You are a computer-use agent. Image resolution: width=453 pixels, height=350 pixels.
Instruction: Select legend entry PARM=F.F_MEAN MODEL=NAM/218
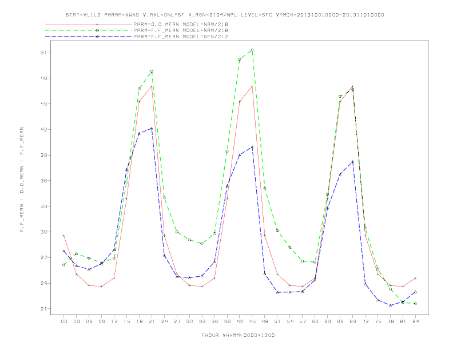coord(181,30)
